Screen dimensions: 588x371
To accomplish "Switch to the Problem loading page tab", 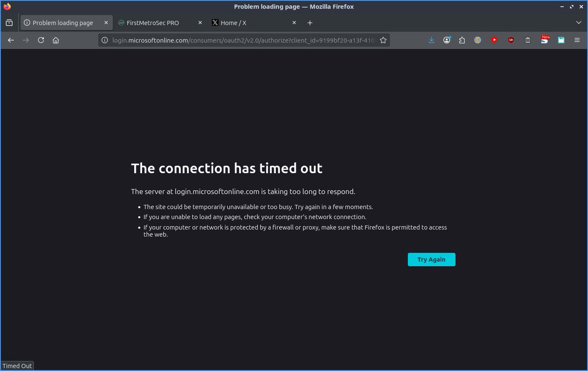I will coord(67,23).
